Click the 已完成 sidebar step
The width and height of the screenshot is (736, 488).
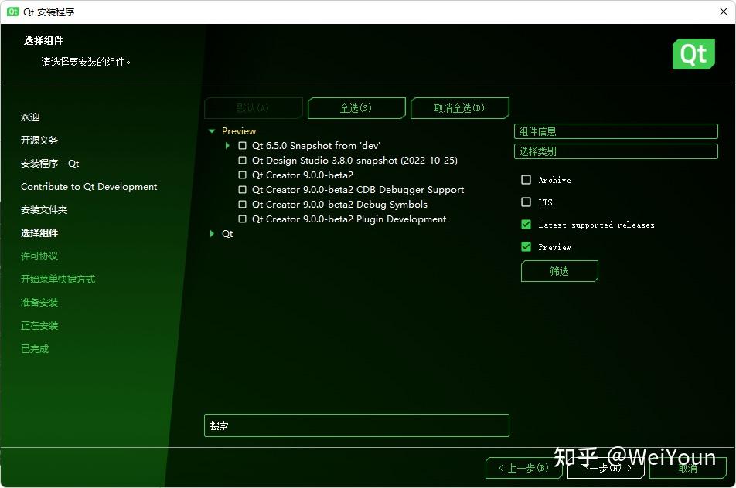35,349
